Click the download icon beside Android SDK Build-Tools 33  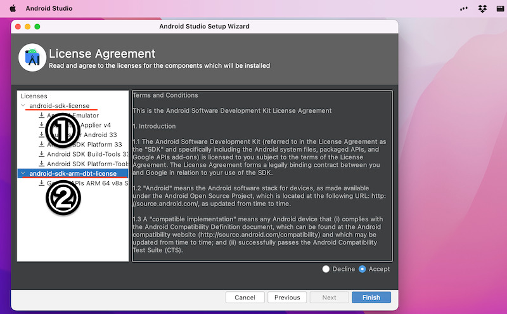coord(42,154)
